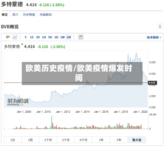Screen dimensions: 165x147
Task: Click the Jan 1, 2008 axis label
Action: [24, 112]
